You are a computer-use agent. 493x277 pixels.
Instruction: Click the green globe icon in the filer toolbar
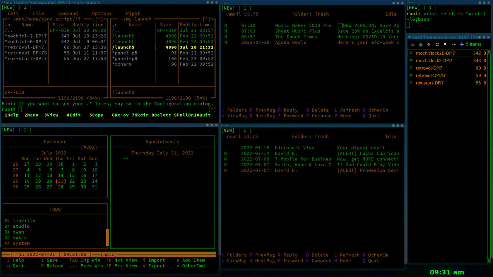point(429,44)
